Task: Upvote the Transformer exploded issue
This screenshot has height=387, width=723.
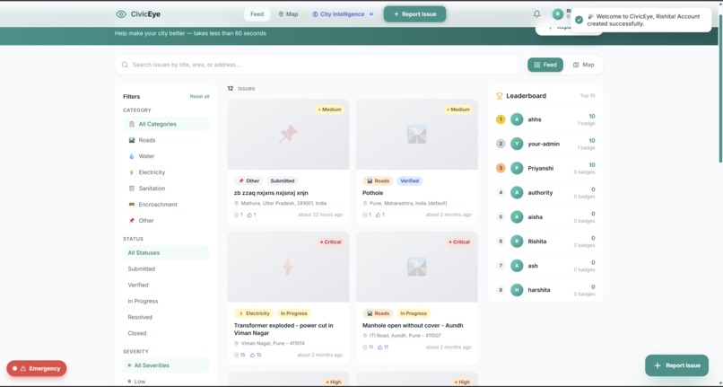Action: click(x=253, y=356)
